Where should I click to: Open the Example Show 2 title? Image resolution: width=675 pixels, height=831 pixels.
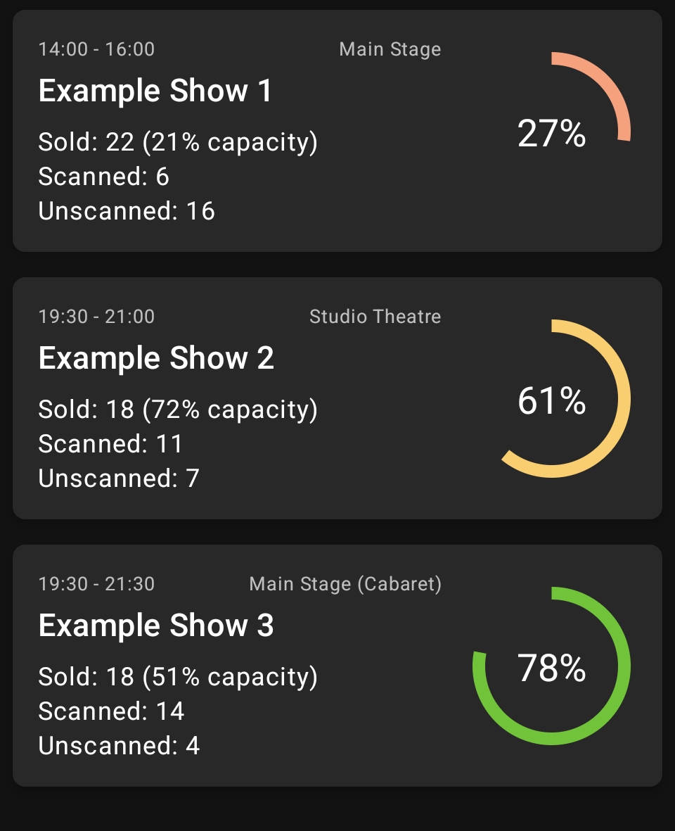[x=156, y=358]
